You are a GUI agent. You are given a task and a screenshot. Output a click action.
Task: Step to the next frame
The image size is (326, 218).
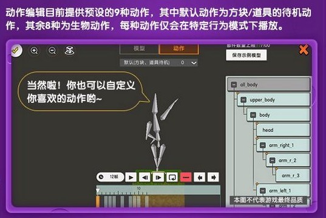[158, 177]
